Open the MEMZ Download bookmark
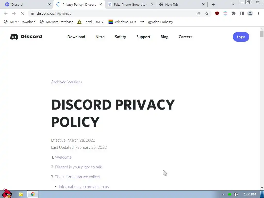The width and height of the screenshot is (264, 198). point(20,22)
